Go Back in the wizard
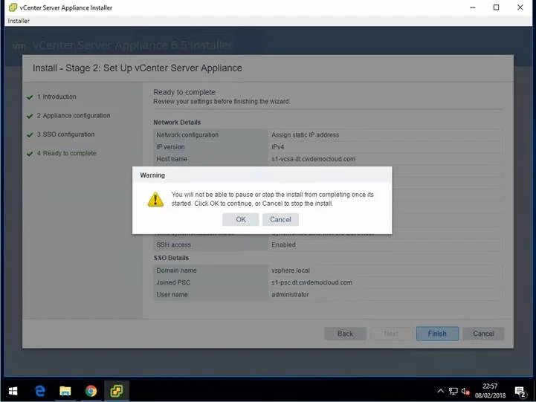 (345, 334)
